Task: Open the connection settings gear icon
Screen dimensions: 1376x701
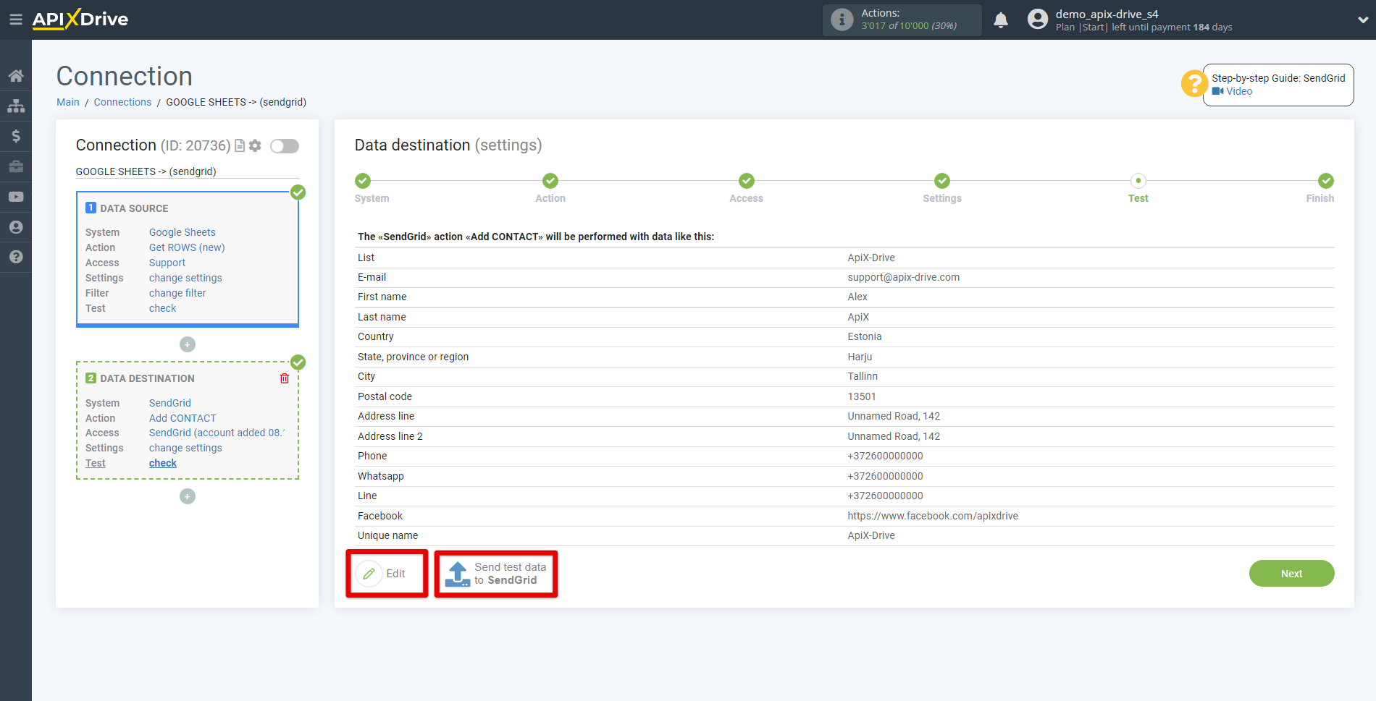Action: [255, 145]
